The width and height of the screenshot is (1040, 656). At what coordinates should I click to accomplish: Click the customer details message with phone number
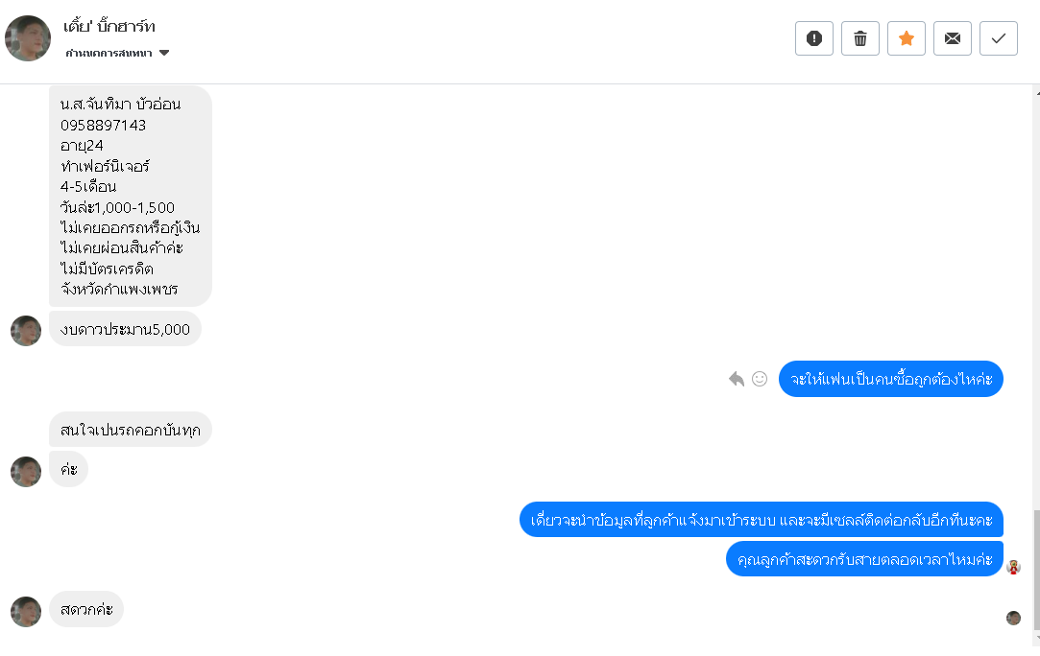click(130, 197)
